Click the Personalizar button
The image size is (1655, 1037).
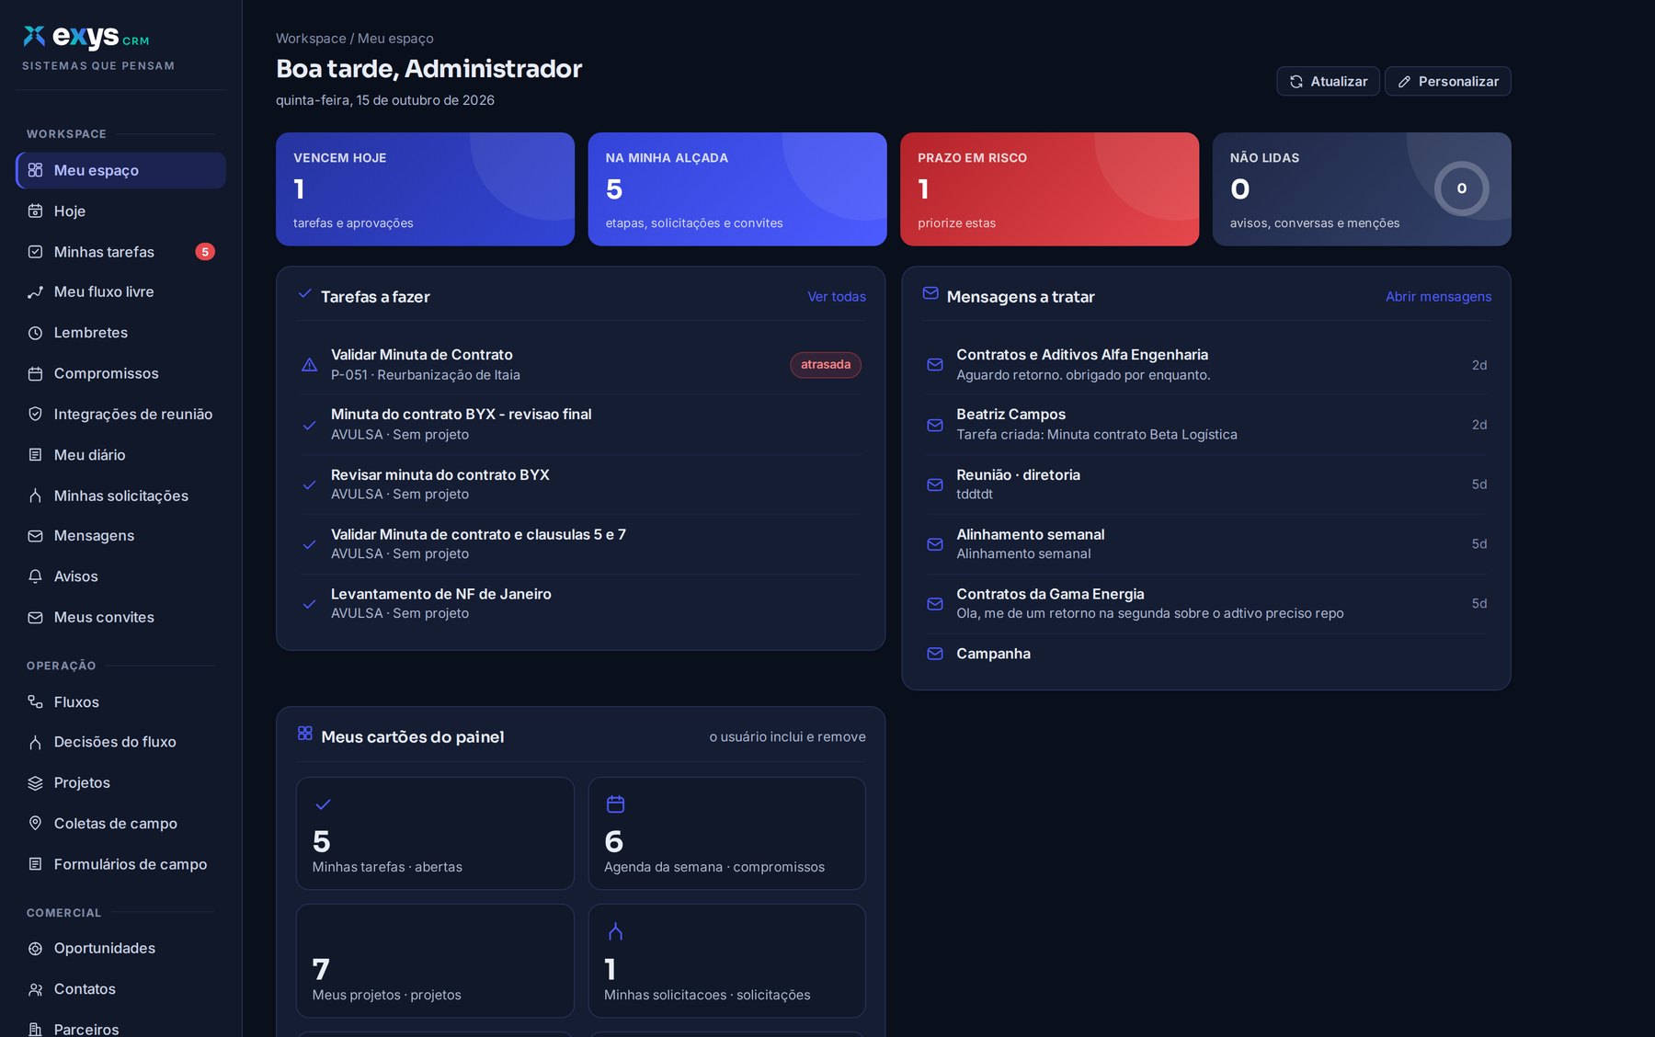tap(1448, 81)
